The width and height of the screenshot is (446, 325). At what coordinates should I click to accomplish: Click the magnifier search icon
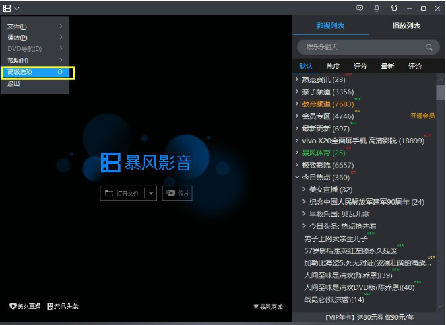pyautogui.click(x=428, y=47)
